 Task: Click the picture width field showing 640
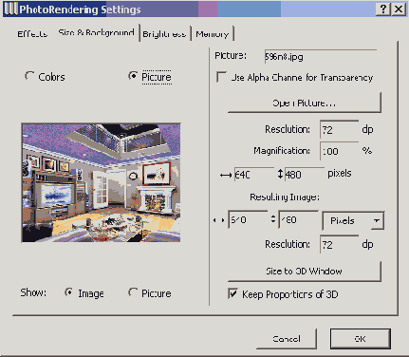(253, 175)
